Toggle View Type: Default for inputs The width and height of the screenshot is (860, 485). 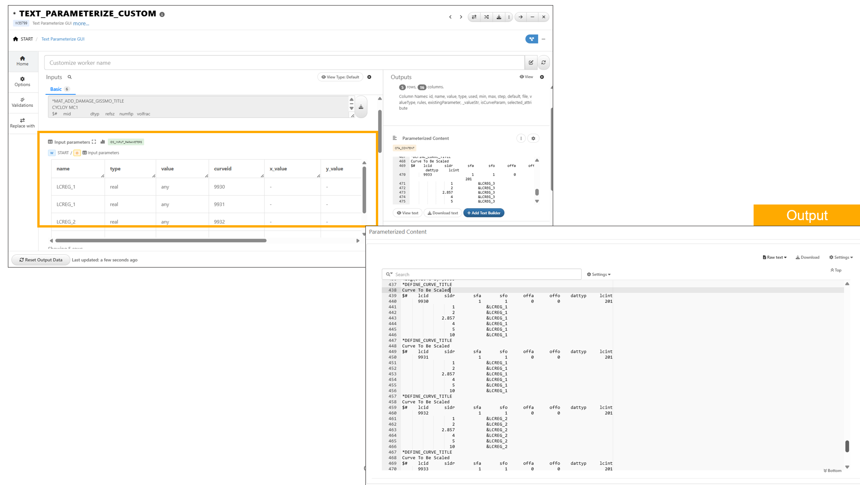pyautogui.click(x=340, y=77)
